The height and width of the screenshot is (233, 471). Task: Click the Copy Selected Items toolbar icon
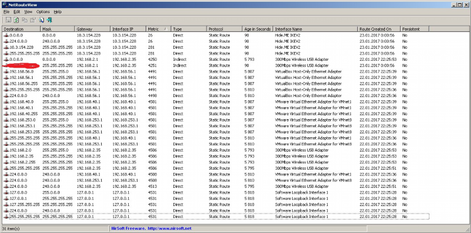click(24, 20)
